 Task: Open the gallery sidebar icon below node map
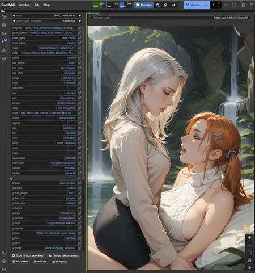[x=4, y=58]
